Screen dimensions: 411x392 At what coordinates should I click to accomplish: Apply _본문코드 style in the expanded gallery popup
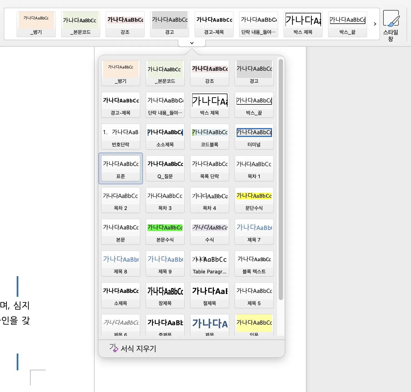165,73
